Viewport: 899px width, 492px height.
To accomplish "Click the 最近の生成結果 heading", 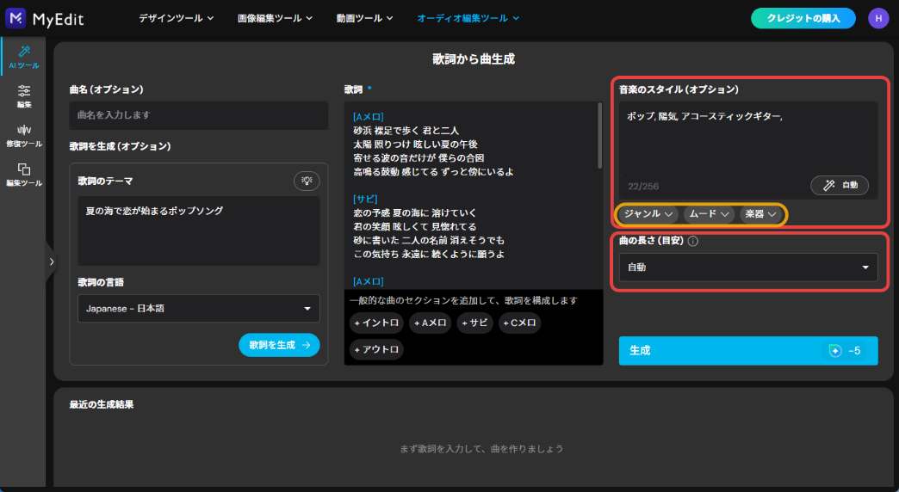I will [102, 404].
